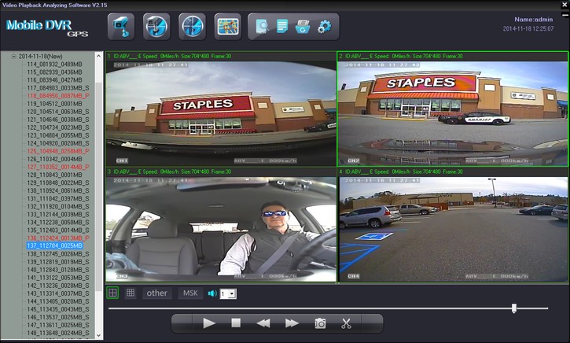Click the scissors clip video icon
The width and height of the screenshot is (570, 343).
coord(346,323)
